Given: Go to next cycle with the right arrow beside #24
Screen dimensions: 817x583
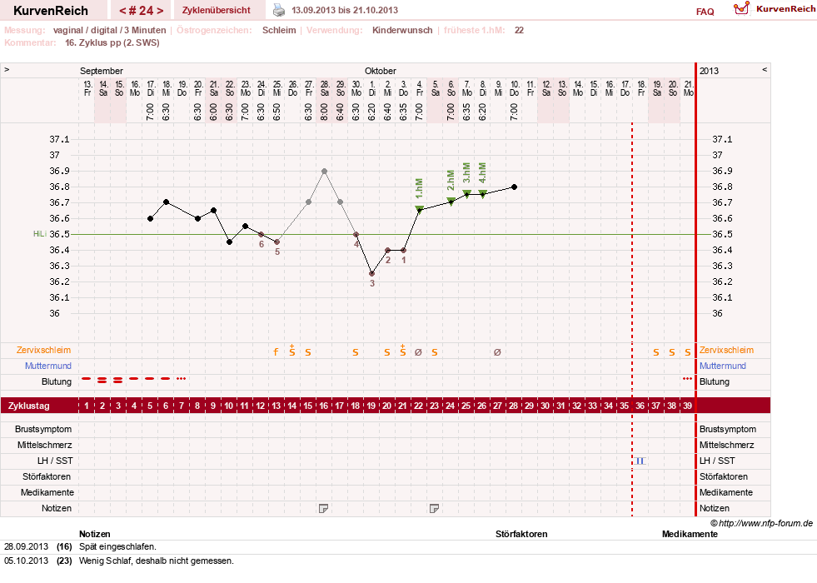Looking at the screenshot, I should 159,11.
